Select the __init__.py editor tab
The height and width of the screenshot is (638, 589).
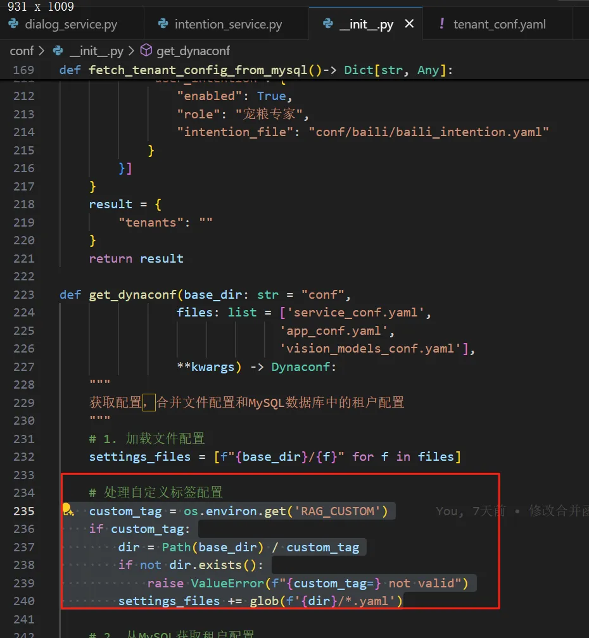pyautogui.click(x=366, y=25)
